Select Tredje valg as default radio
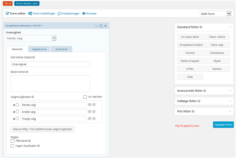Screen dimensions: 236x158 coord(17,119)
